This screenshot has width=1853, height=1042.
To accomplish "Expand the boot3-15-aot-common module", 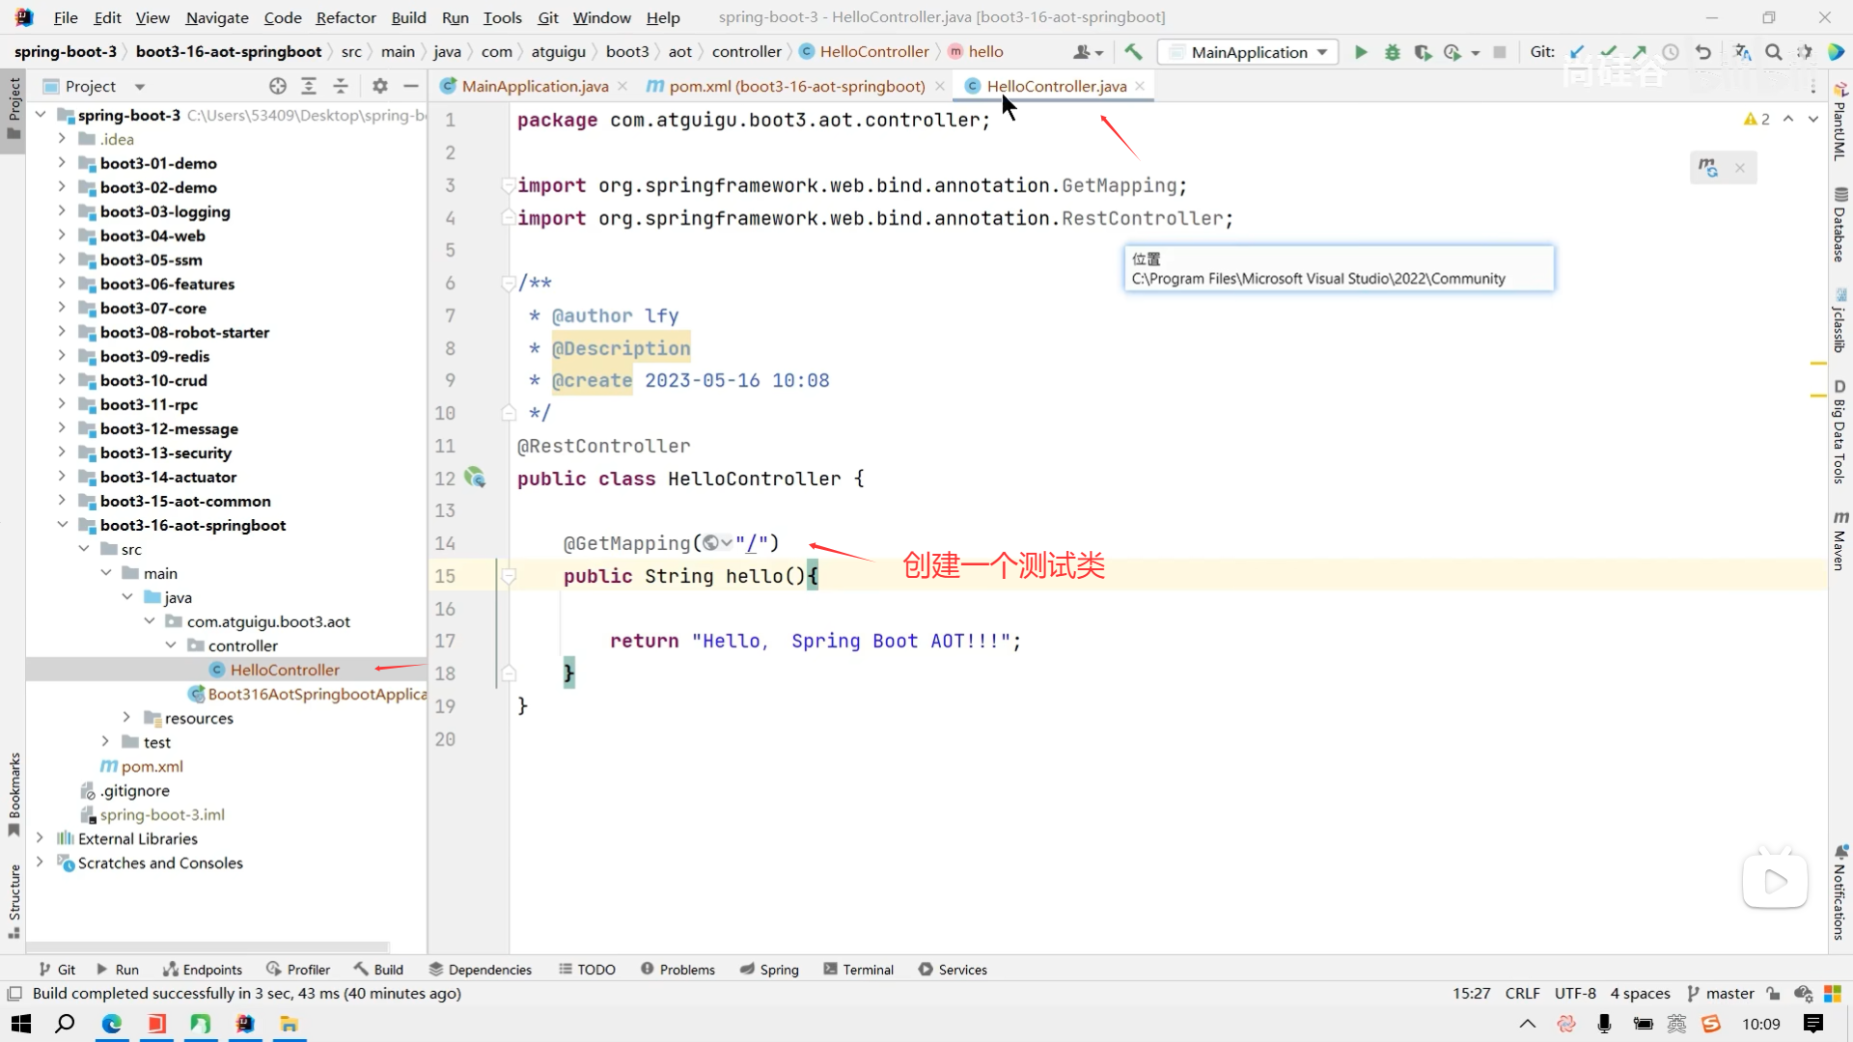I will point(62,501).
